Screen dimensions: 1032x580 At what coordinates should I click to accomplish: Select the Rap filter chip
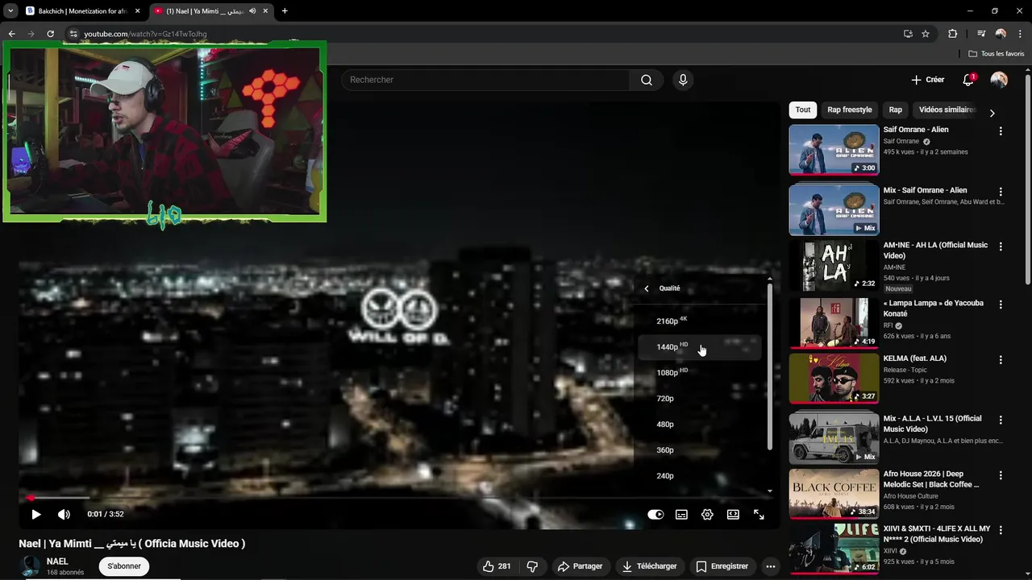coord(896,110)
